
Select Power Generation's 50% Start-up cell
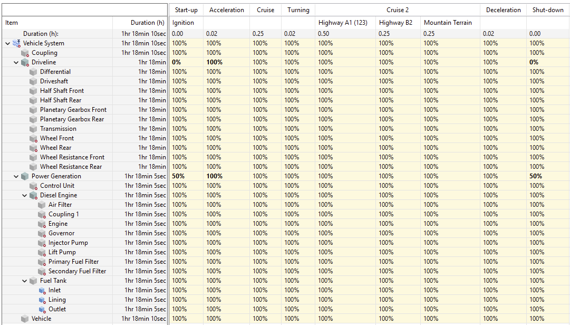click(186, 176)
